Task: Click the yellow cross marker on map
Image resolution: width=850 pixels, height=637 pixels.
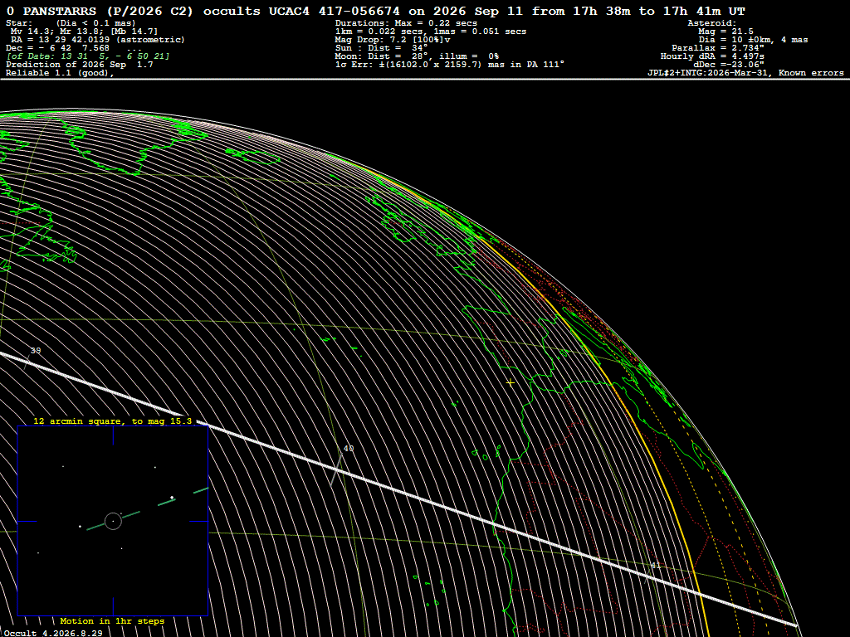Action: point(510,383)
